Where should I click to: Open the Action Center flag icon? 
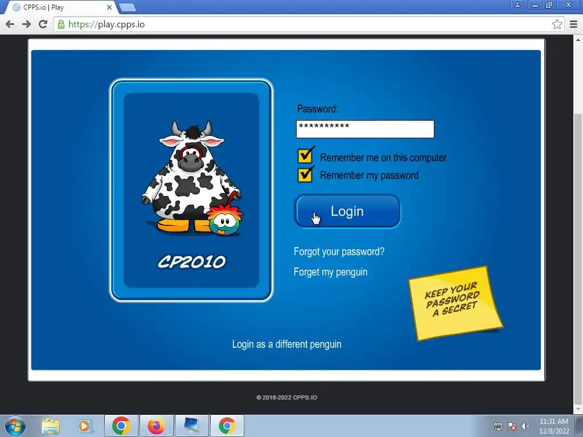(512, 426)
